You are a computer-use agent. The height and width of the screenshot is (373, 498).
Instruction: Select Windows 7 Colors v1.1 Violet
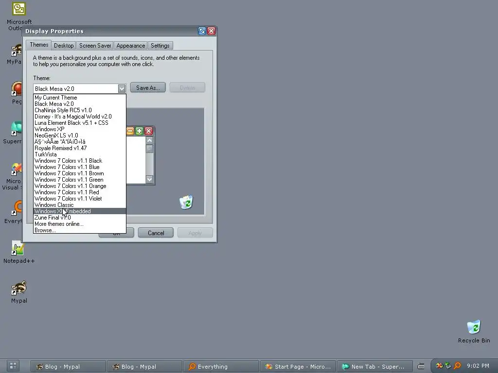pos(80,199)
